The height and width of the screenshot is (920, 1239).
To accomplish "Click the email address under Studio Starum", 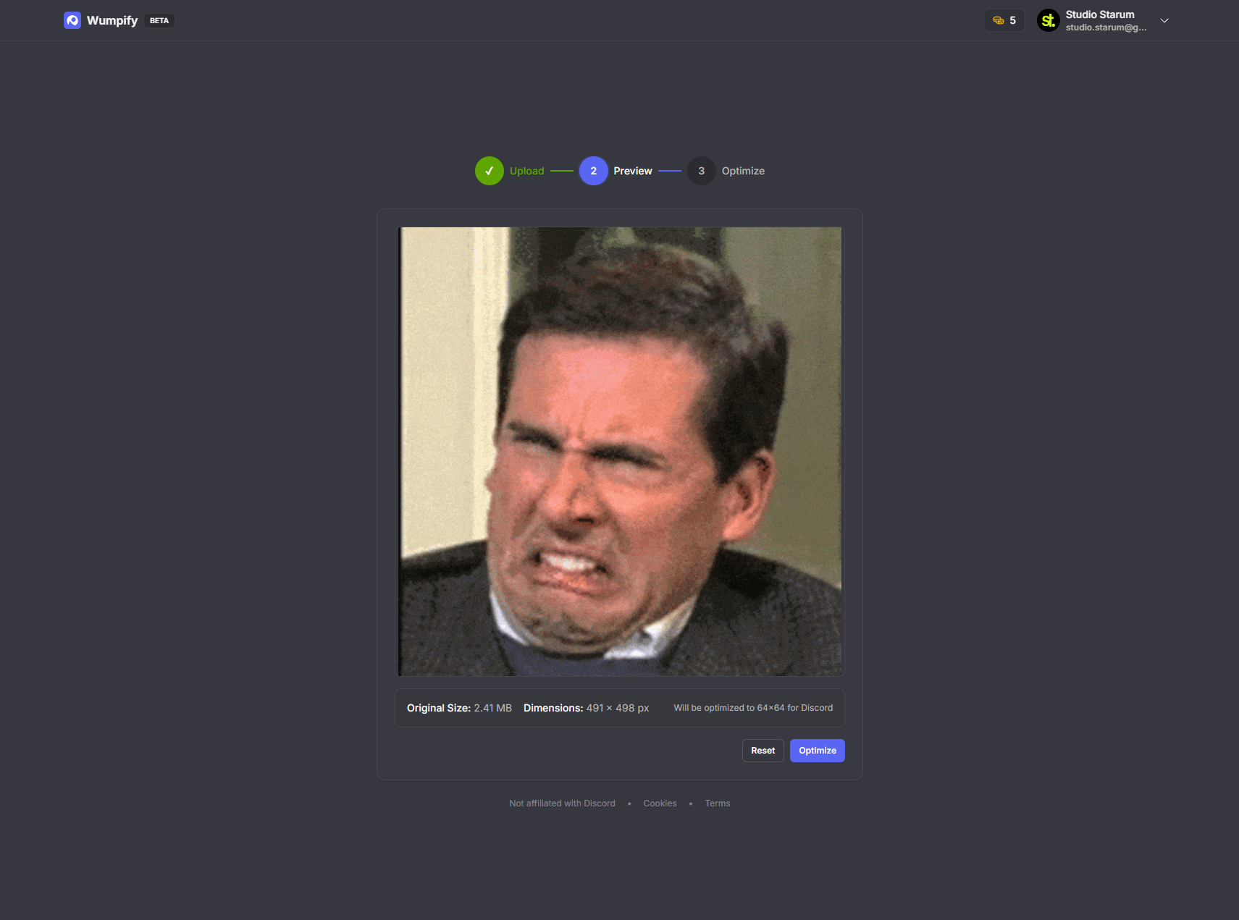I will click(x=1106, y=27).
